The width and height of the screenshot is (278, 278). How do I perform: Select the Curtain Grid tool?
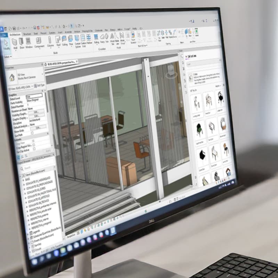coord(83,41)
